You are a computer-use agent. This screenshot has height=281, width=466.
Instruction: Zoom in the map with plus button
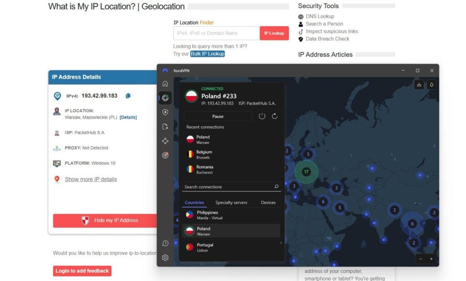pyautogui.click(x=431, y=259)
